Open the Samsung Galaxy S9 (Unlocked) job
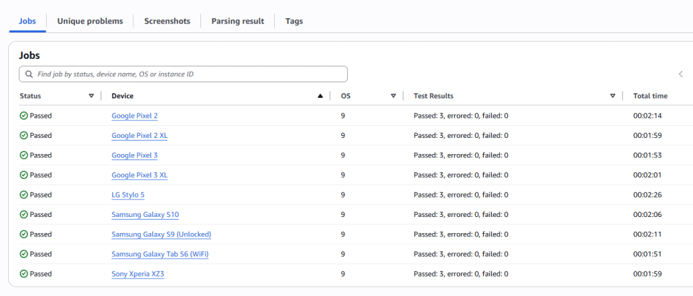This screenshot has height=296, width=693. 161,235
